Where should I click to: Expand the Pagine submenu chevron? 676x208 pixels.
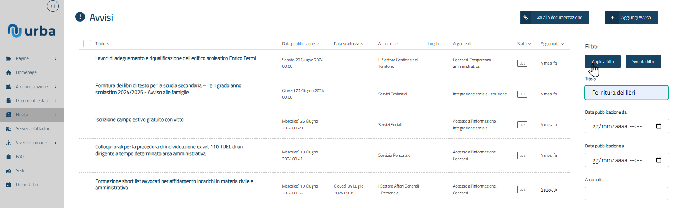click(x=55, y=58)
